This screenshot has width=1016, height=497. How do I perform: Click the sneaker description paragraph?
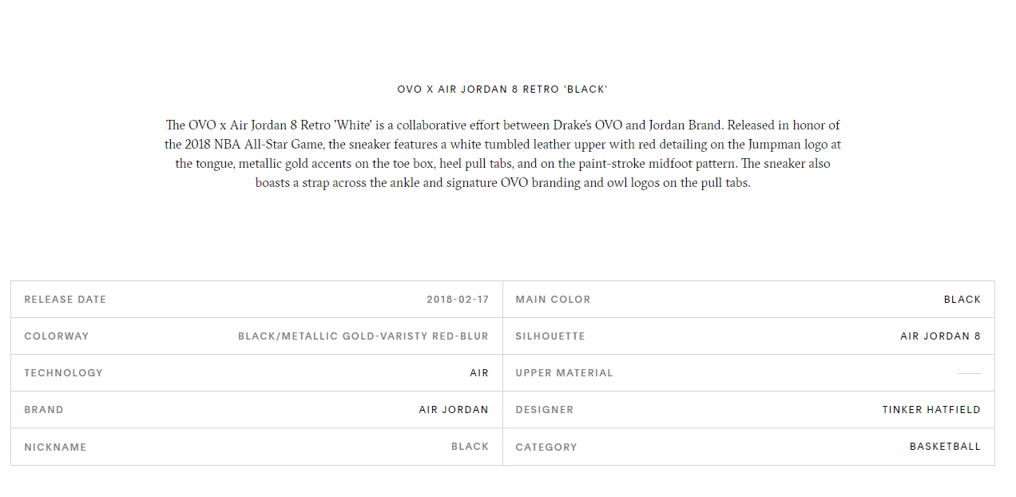click(x=502, y=154)
